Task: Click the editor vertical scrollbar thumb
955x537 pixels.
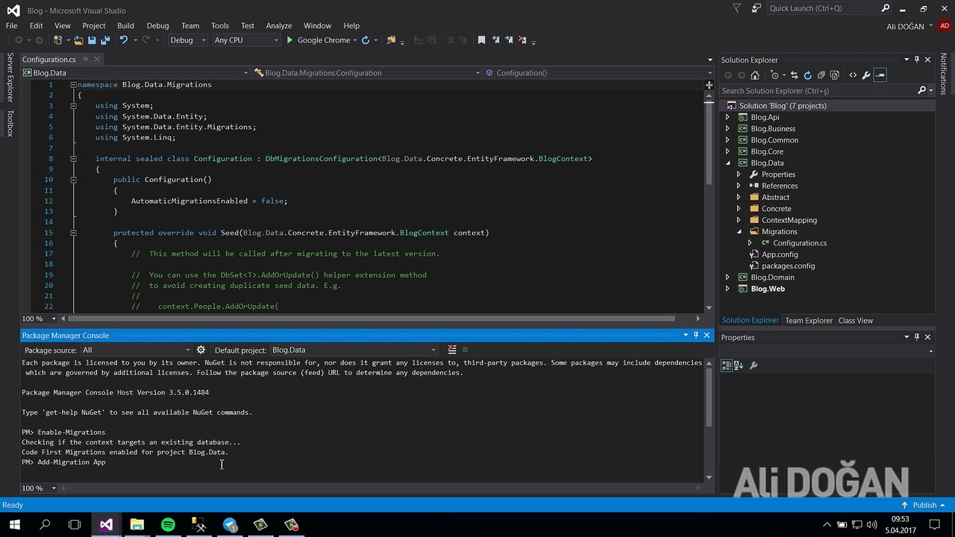Action: click(x=709, y=142)
